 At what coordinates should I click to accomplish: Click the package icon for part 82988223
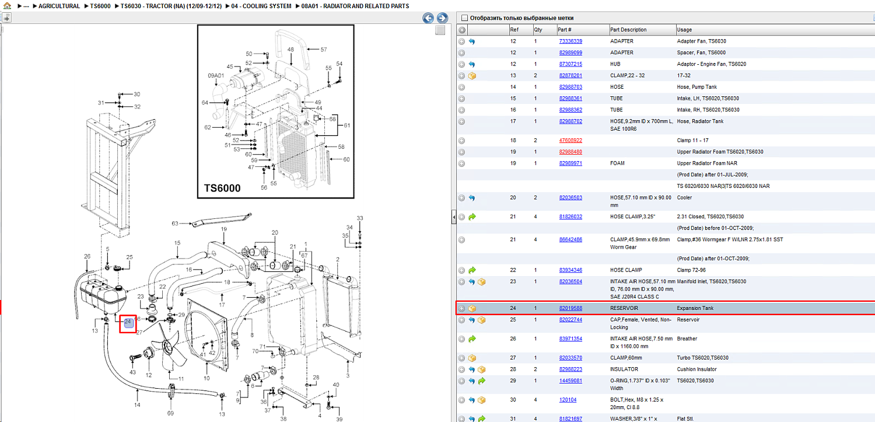click(482, 369)
